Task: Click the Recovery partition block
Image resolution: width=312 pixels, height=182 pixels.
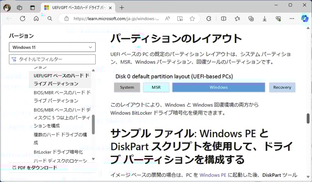Action: [282, 87]
